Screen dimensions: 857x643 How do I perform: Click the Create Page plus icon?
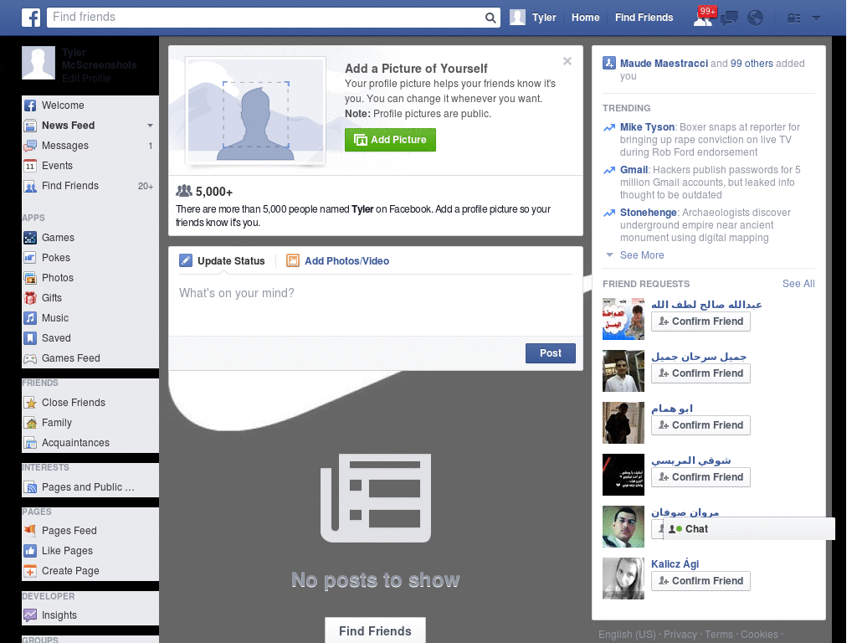coord(30,571)
